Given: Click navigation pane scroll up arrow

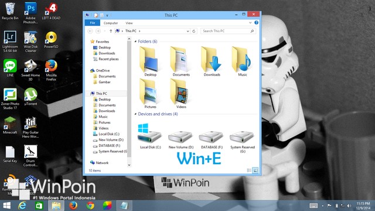Looking at the screenshot, I should point(129,39).
